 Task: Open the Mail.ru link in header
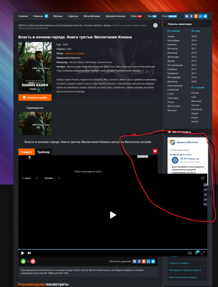click(x=201, y=16)
